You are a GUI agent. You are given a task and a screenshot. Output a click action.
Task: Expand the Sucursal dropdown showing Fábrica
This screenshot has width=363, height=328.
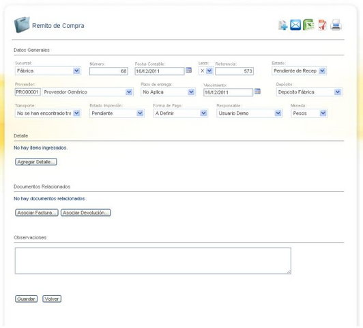(48, 70)
